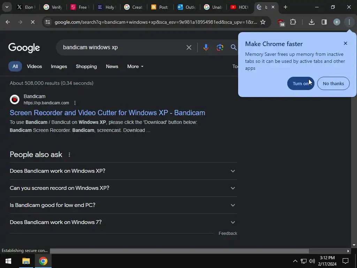Click the horizontal scrollbar right arrow
Viewport: 357px width, 268px height.
[x=348, y=251]
